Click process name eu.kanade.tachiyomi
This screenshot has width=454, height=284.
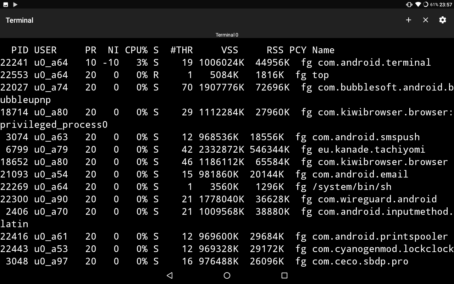[372, 149]
